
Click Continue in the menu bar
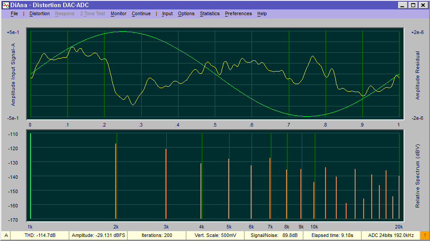[141, 13]
